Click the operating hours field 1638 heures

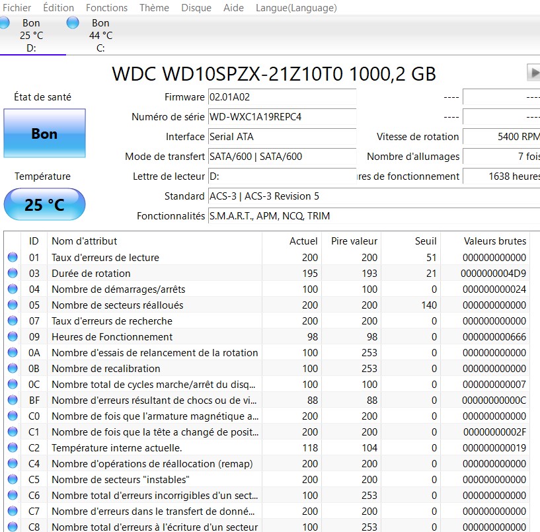click(502, 176)
